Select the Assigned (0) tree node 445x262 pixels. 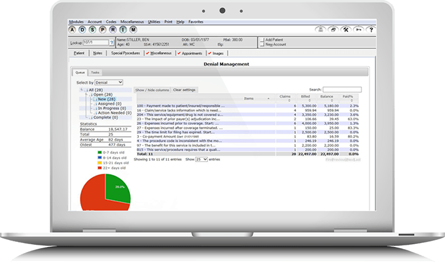click(110, 103)
